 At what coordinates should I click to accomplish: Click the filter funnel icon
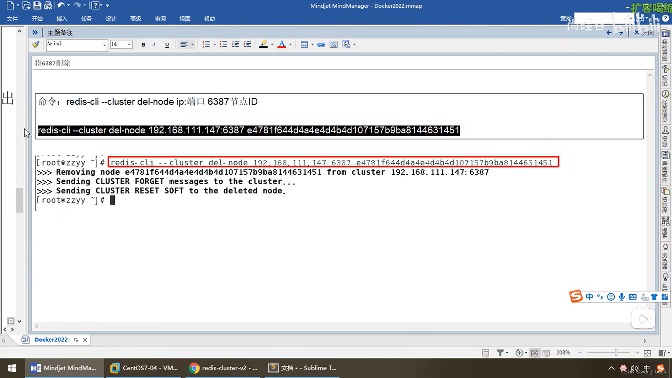500,353
